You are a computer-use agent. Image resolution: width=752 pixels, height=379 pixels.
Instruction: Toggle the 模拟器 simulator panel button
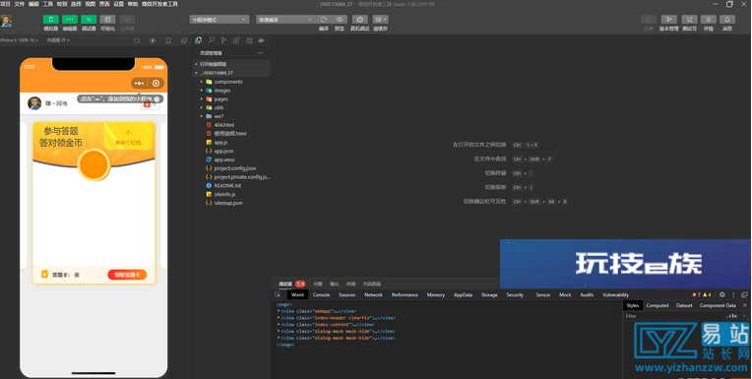click(x=51, y=20)
